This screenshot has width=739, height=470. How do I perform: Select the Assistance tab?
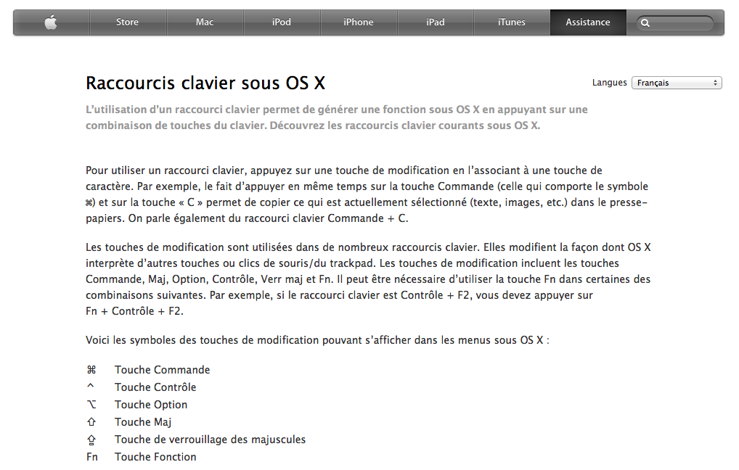coord(588,22)
